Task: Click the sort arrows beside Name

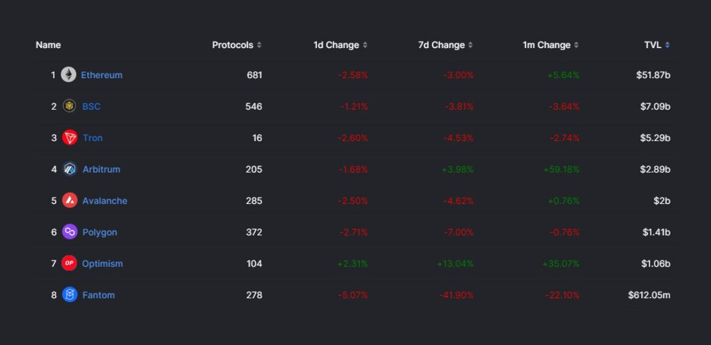Action: pos(48,44)
